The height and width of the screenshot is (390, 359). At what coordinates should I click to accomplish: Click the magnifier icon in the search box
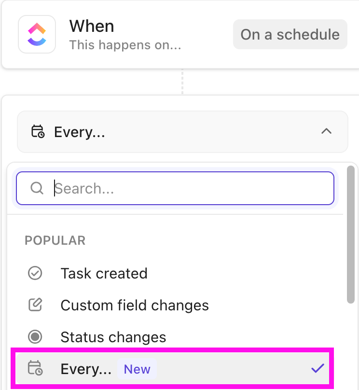tap(37, 188)
